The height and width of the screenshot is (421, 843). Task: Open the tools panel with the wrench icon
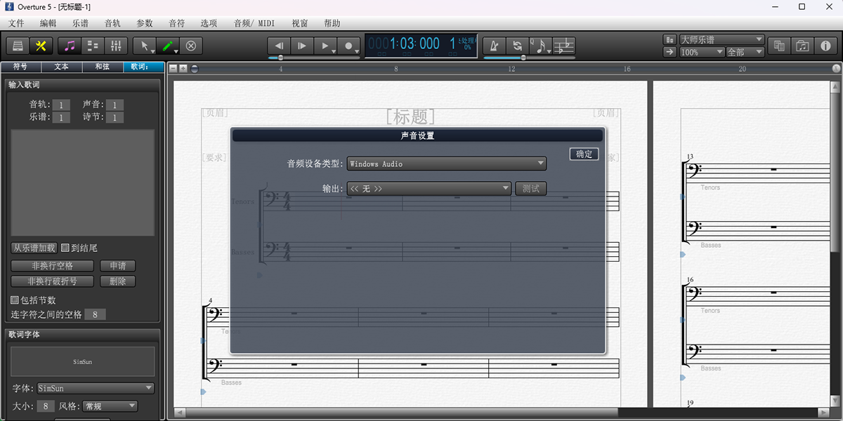[41, 46]
